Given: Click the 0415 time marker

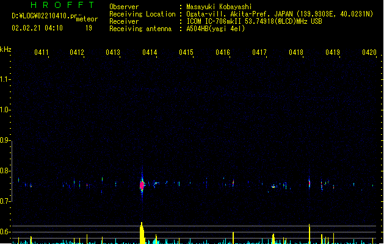Looking at the screenshot, I should (186, 52).
